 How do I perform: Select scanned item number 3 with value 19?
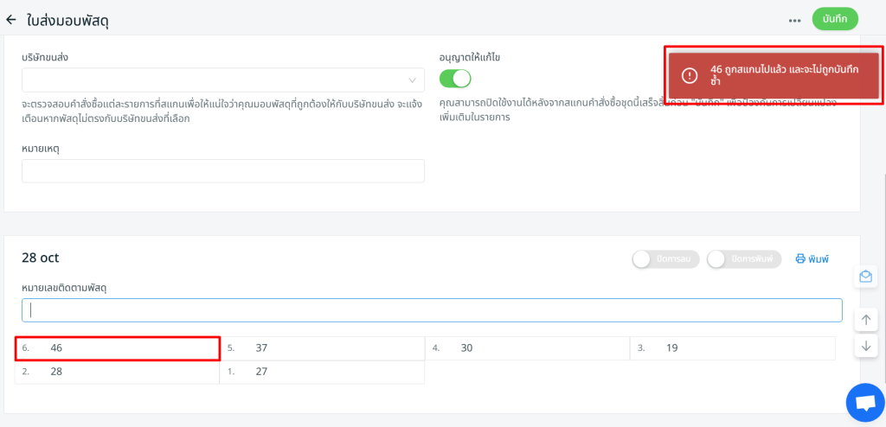point(732,348)
